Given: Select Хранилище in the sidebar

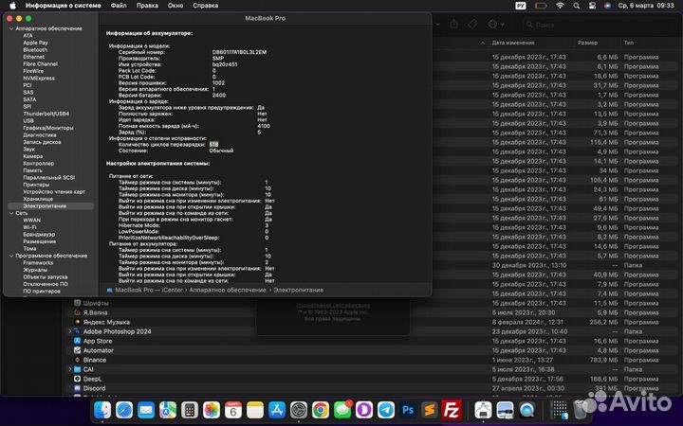Looking at the screenshot, I should point(38,199).
